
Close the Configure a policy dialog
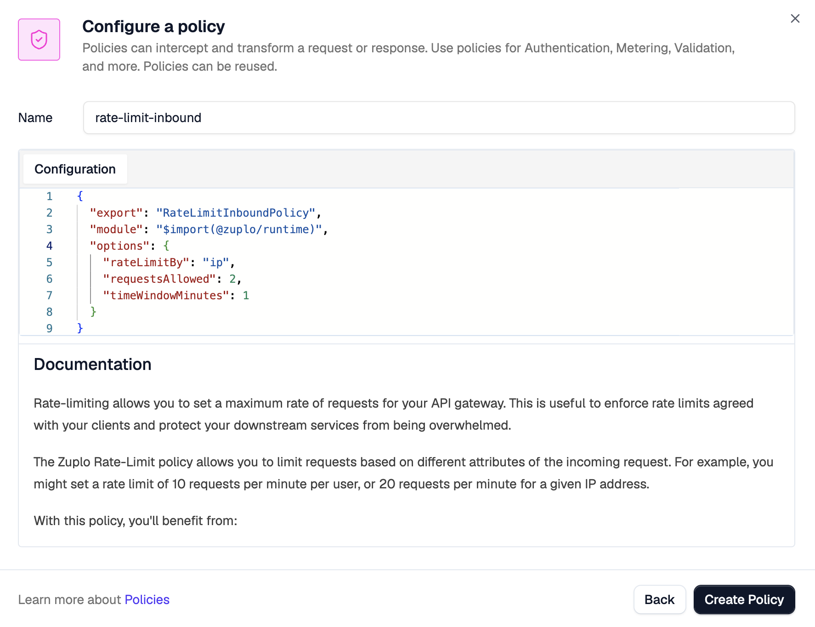pos(795,19)
